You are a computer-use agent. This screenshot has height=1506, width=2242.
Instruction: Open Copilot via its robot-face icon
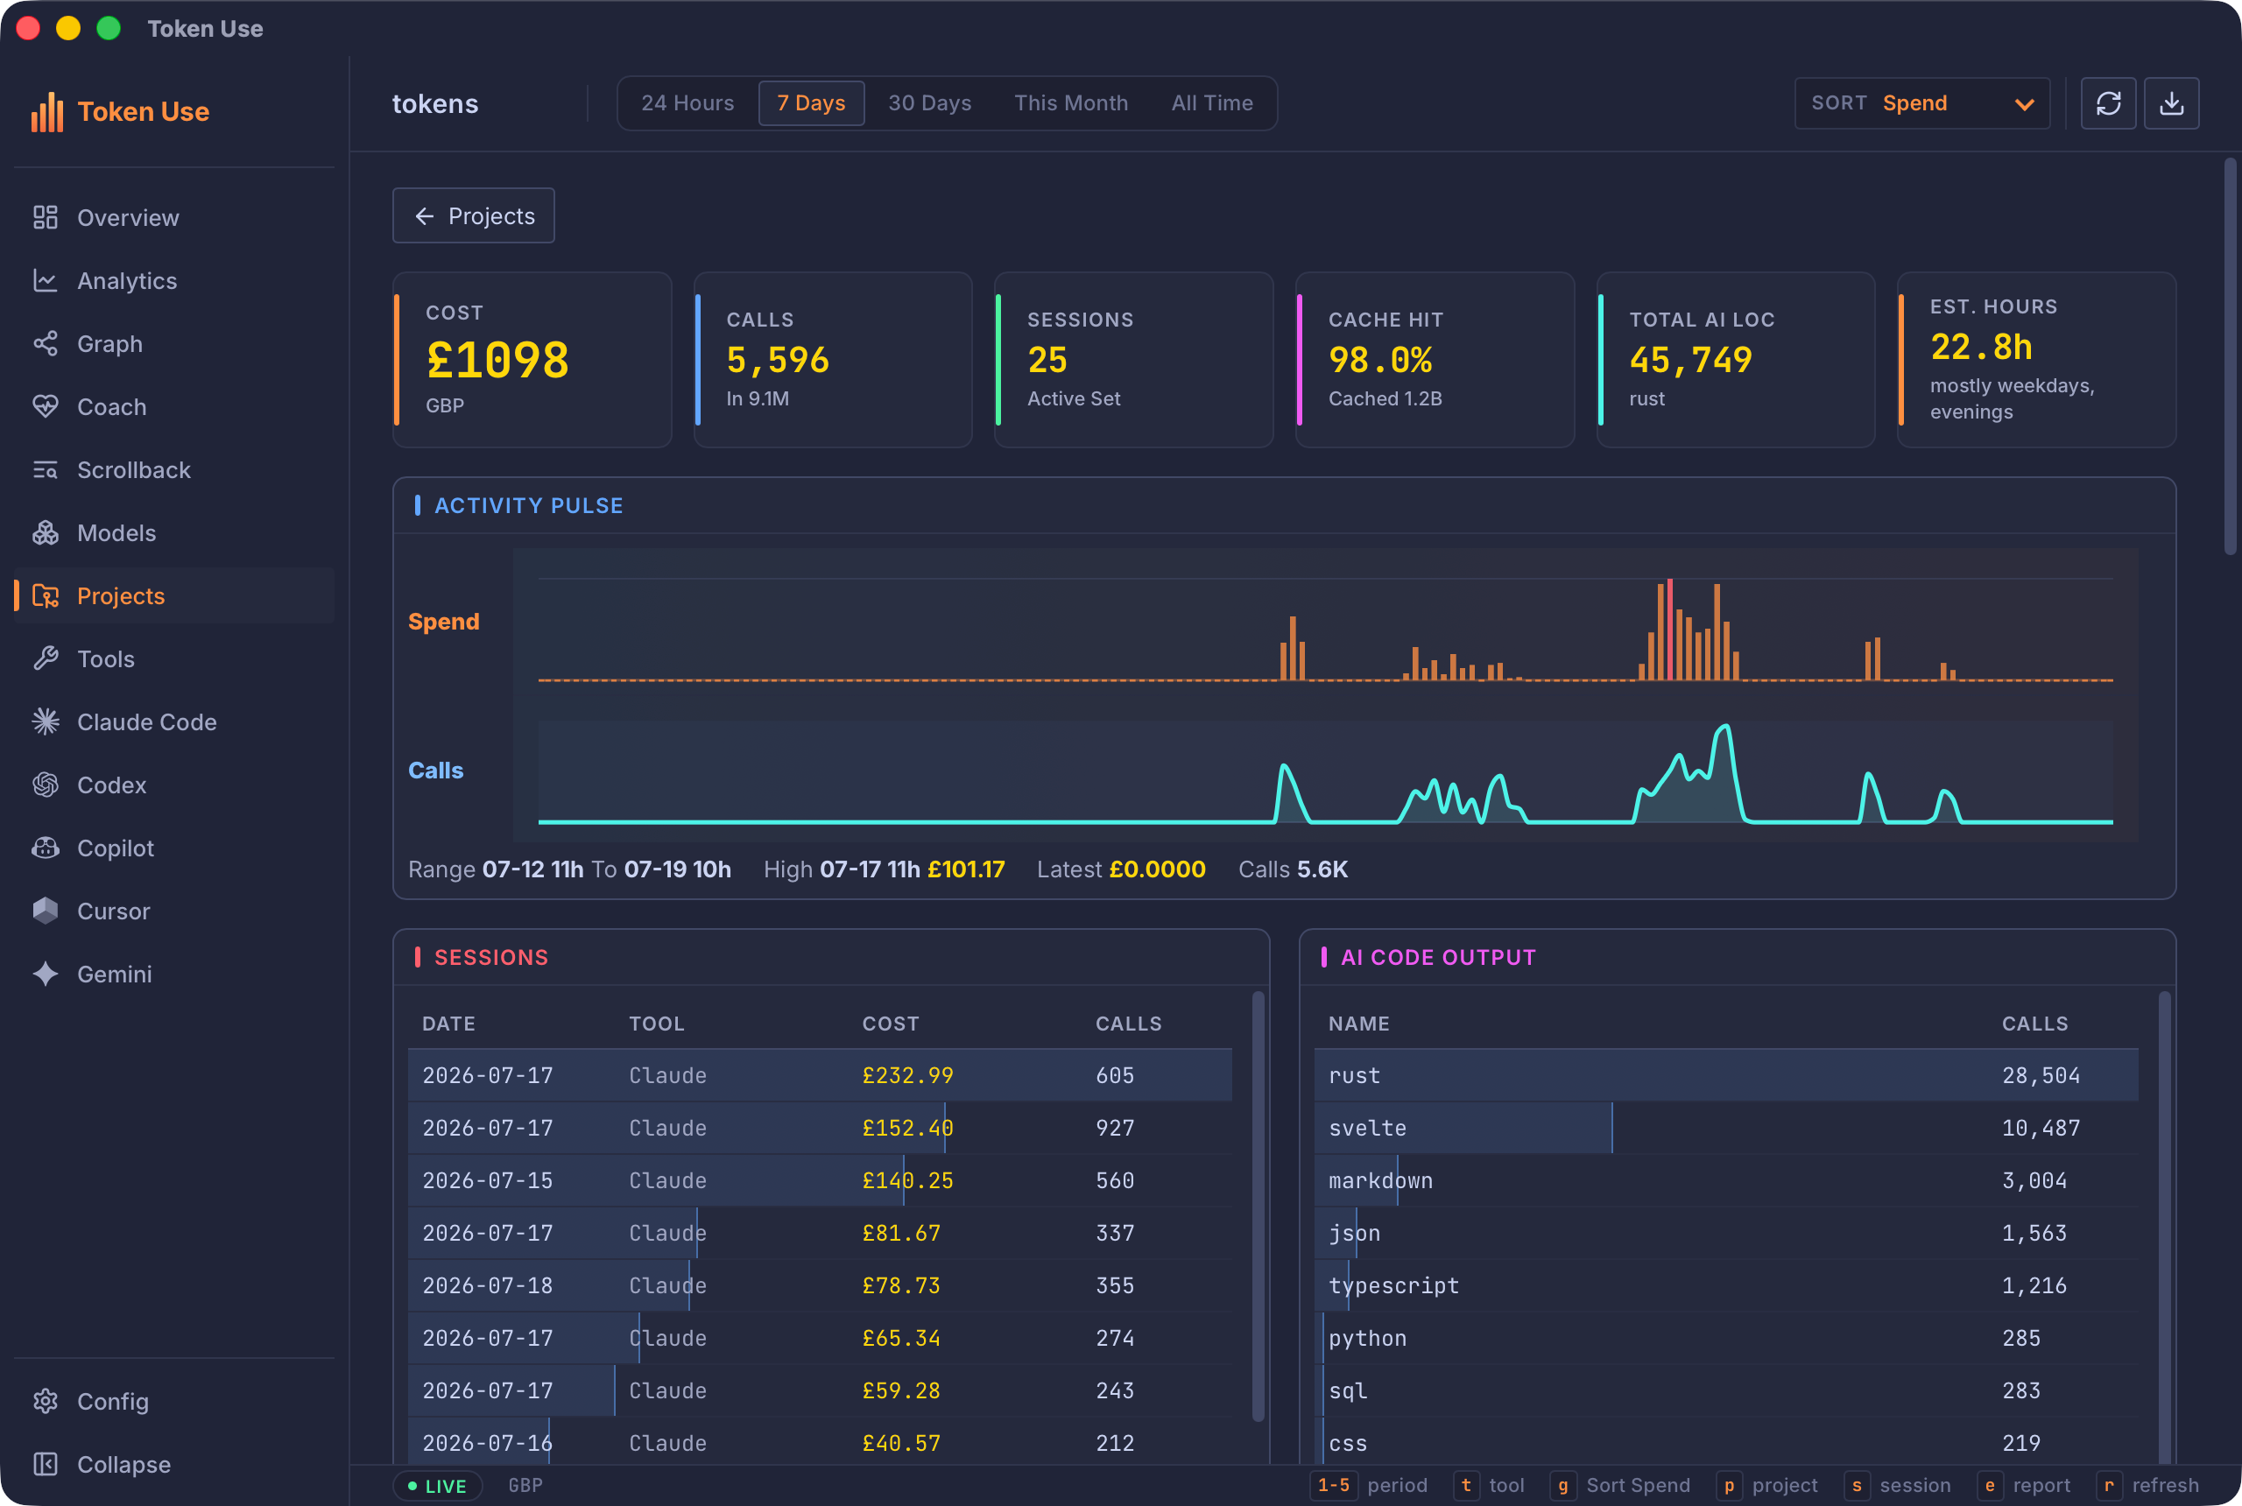click(46, 848)
